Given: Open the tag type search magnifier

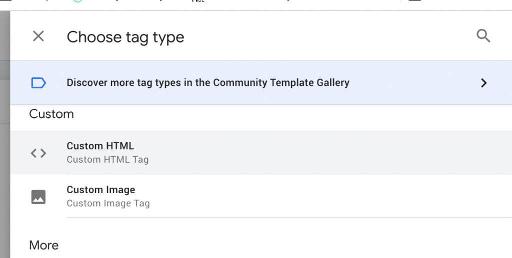Looking at the screenshot, I should pyautogui.click(x=483, y=36).
